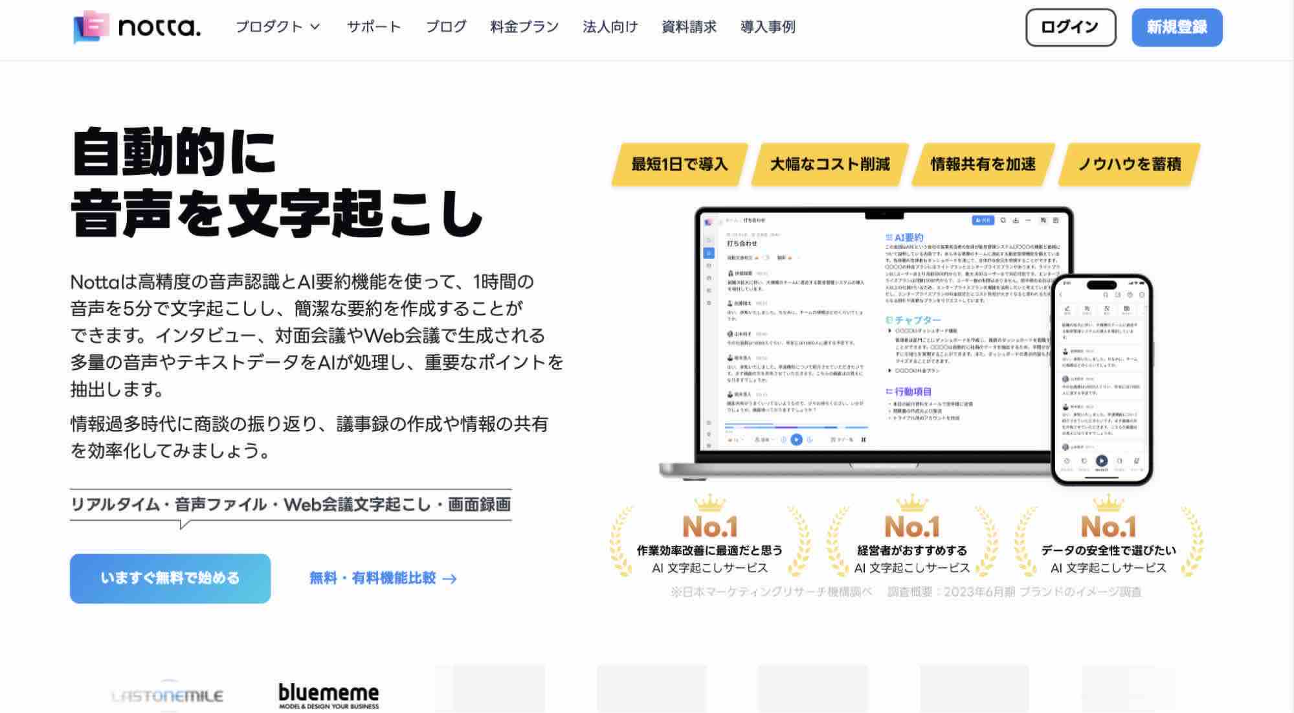This screenshot has height=713, width=1294.
Task: Open the サポート menu item
Action: (374, 27)
